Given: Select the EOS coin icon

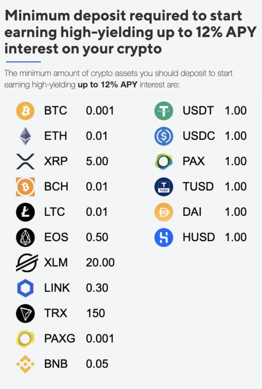Looking at the screenshot, I should click(x=25, y=237).
